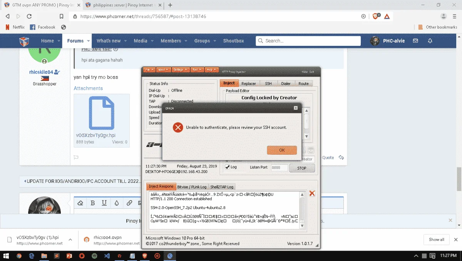462x261 pixels.
Task: Toggle the Log checkbox
Action: pos(228,167)
